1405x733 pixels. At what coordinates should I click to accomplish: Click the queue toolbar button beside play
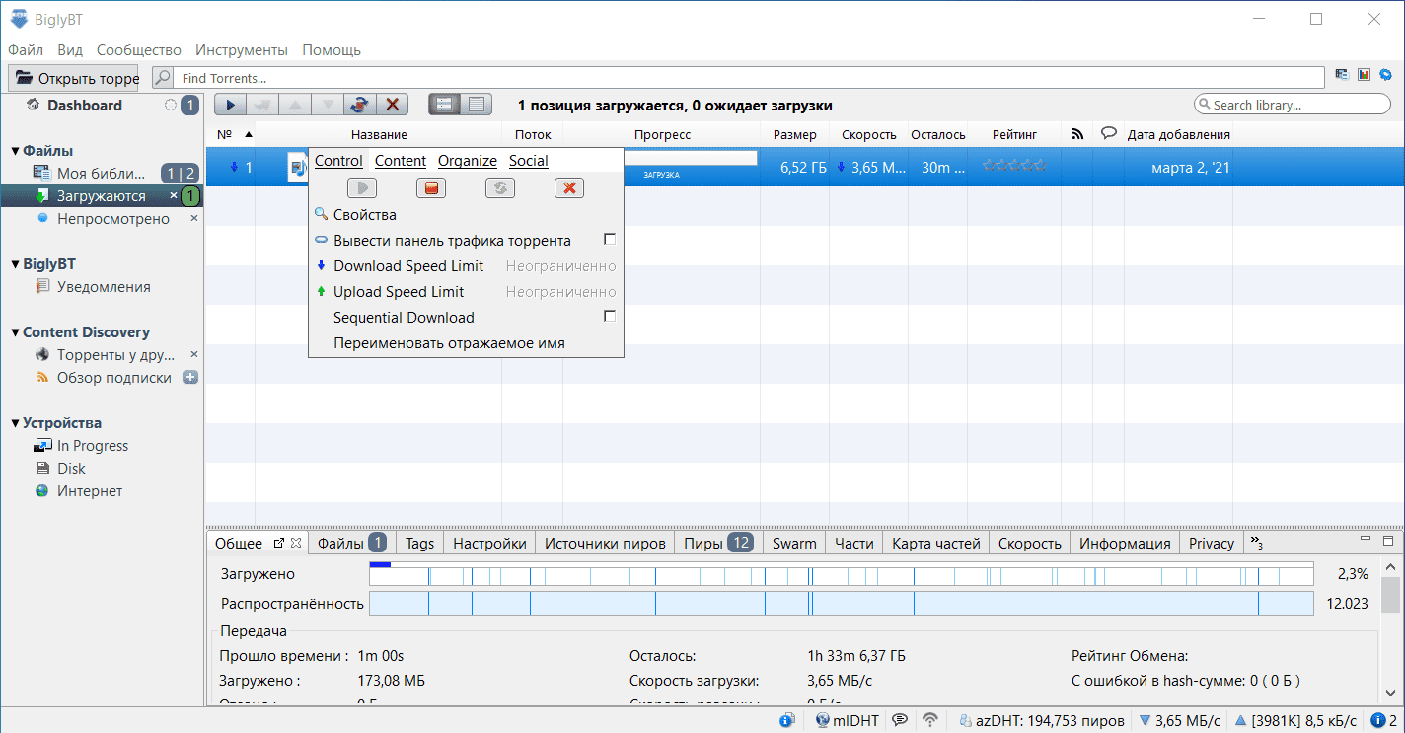263,104
